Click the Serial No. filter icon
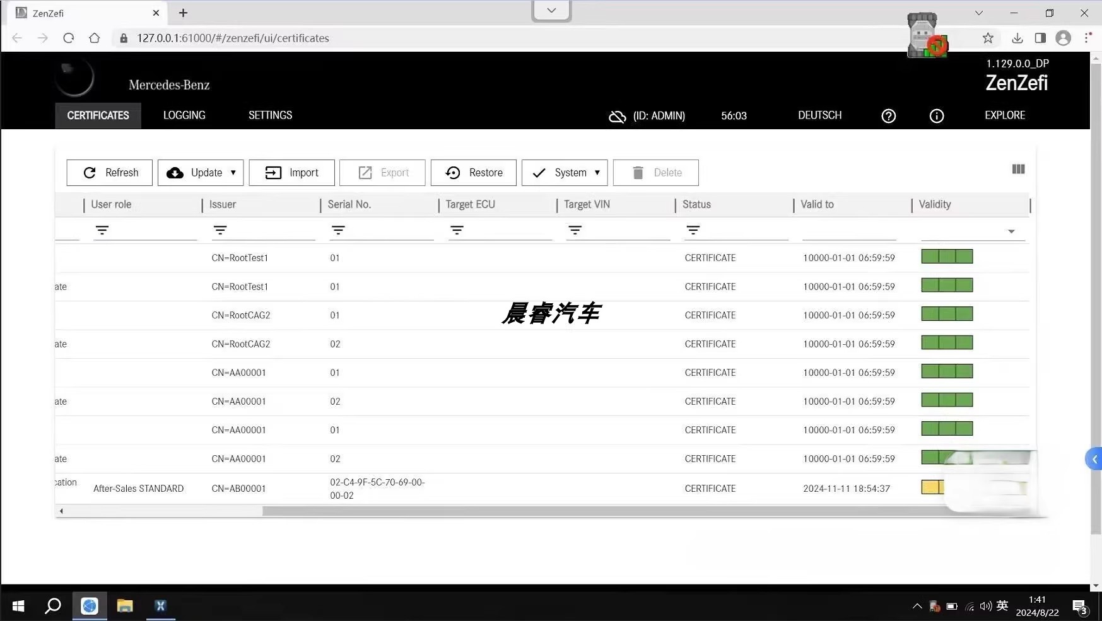This screenshot has height=621, width=1102. pyautogui.click(x=338, y=231)
